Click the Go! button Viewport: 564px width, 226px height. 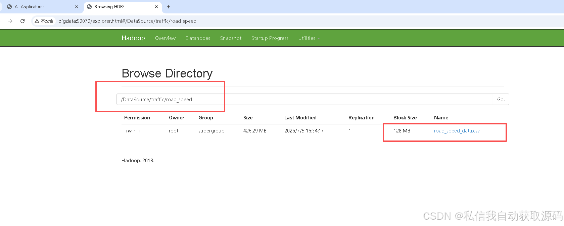point(501,100)
